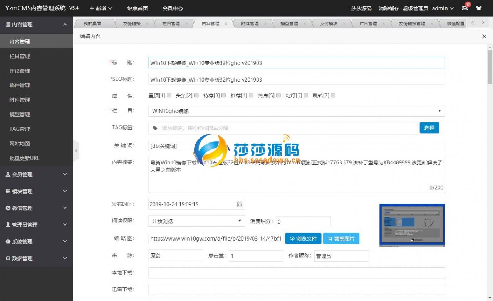Click 清除缓存 in header
The height and width of the screenshot is (301, 493).
coord(389,8)
